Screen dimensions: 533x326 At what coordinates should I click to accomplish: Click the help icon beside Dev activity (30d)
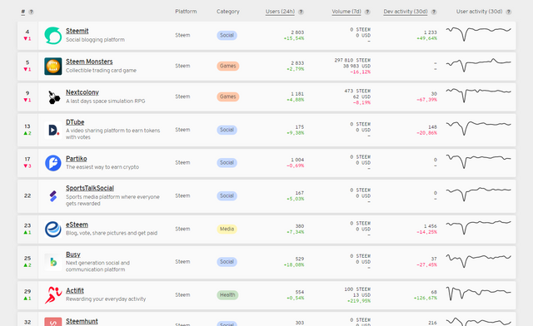coord(434,12)
